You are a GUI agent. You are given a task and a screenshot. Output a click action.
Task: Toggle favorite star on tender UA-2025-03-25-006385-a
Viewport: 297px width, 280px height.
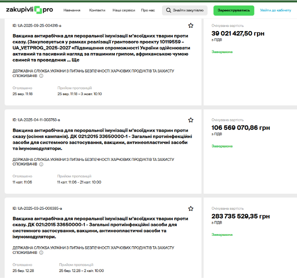(x=191, y=208)
